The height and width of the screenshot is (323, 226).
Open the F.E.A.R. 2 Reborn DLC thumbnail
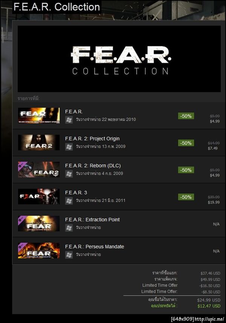39,169
